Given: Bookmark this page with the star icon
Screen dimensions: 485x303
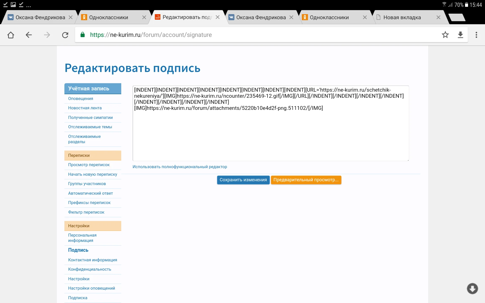Looking at the screenshot, I should pos(445,35).
